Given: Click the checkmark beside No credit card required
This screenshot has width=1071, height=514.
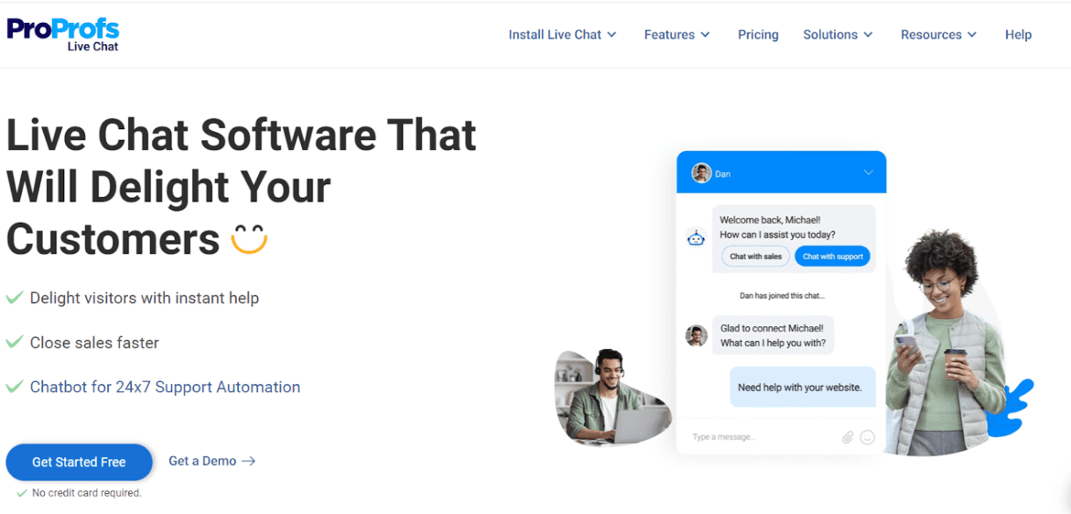Looking at the screenshot, I should pos(23,492).
